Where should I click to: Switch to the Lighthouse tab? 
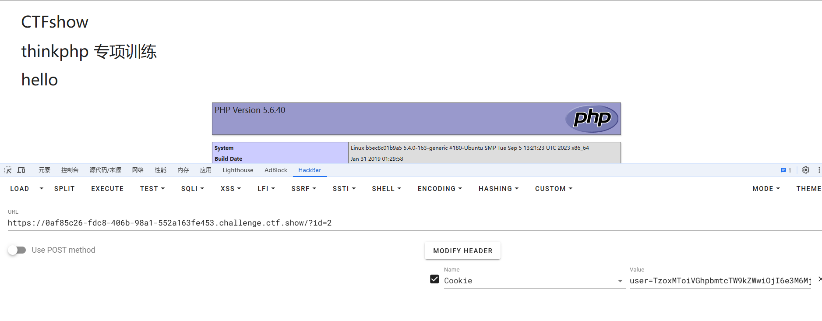point(238,170)
